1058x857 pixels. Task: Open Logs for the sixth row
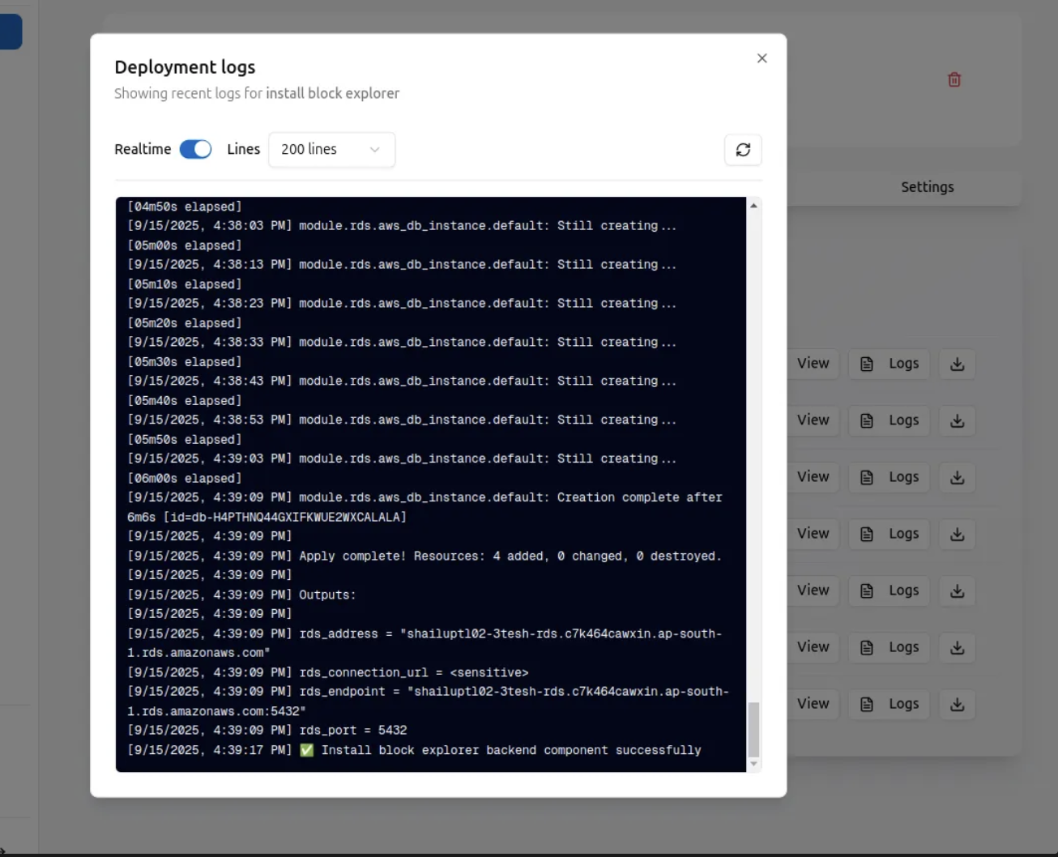pos(890,647)
